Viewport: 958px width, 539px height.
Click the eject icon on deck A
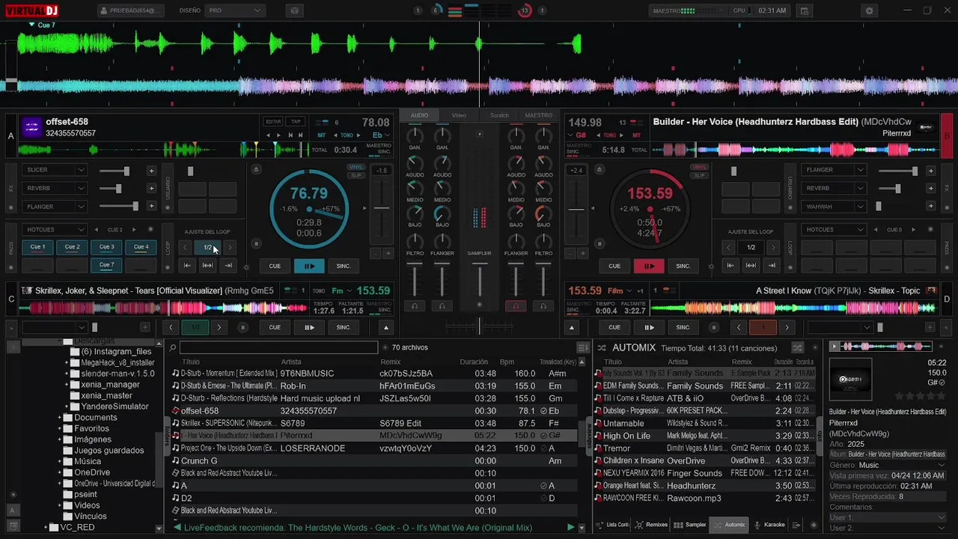pyautogui.click(x=256, y=169)
